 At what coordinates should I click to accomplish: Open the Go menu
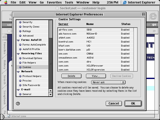coord(42,2)
